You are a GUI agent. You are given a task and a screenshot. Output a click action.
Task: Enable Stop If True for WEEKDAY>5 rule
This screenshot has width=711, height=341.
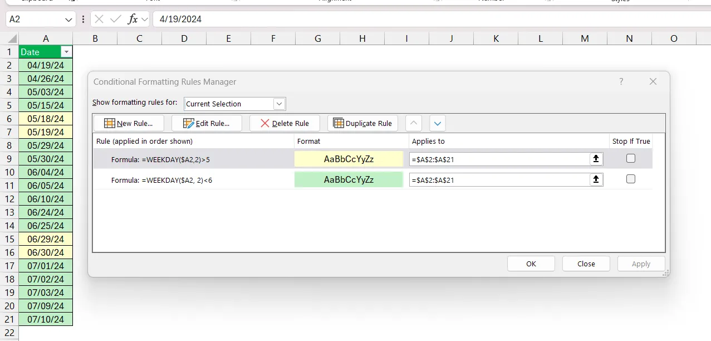tap(631, 158)
